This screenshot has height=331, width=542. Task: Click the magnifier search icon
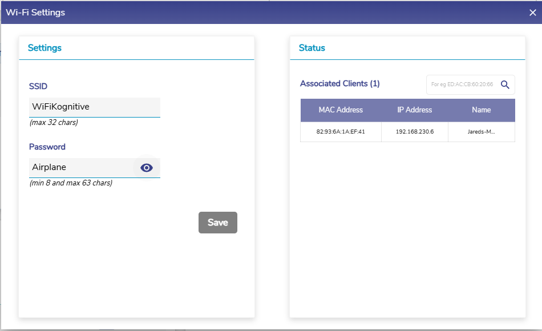[x=505, y=84]
